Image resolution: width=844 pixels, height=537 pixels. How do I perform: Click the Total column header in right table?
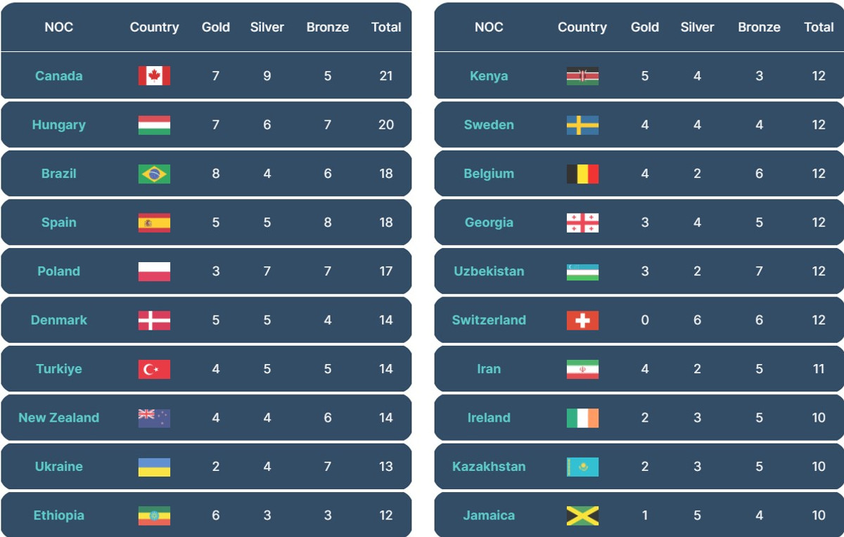pyautogui.click(x=819, y=27)
